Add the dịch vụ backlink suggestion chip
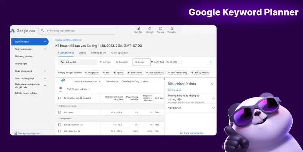Screen dimensions: 303x152 [155, 73]
